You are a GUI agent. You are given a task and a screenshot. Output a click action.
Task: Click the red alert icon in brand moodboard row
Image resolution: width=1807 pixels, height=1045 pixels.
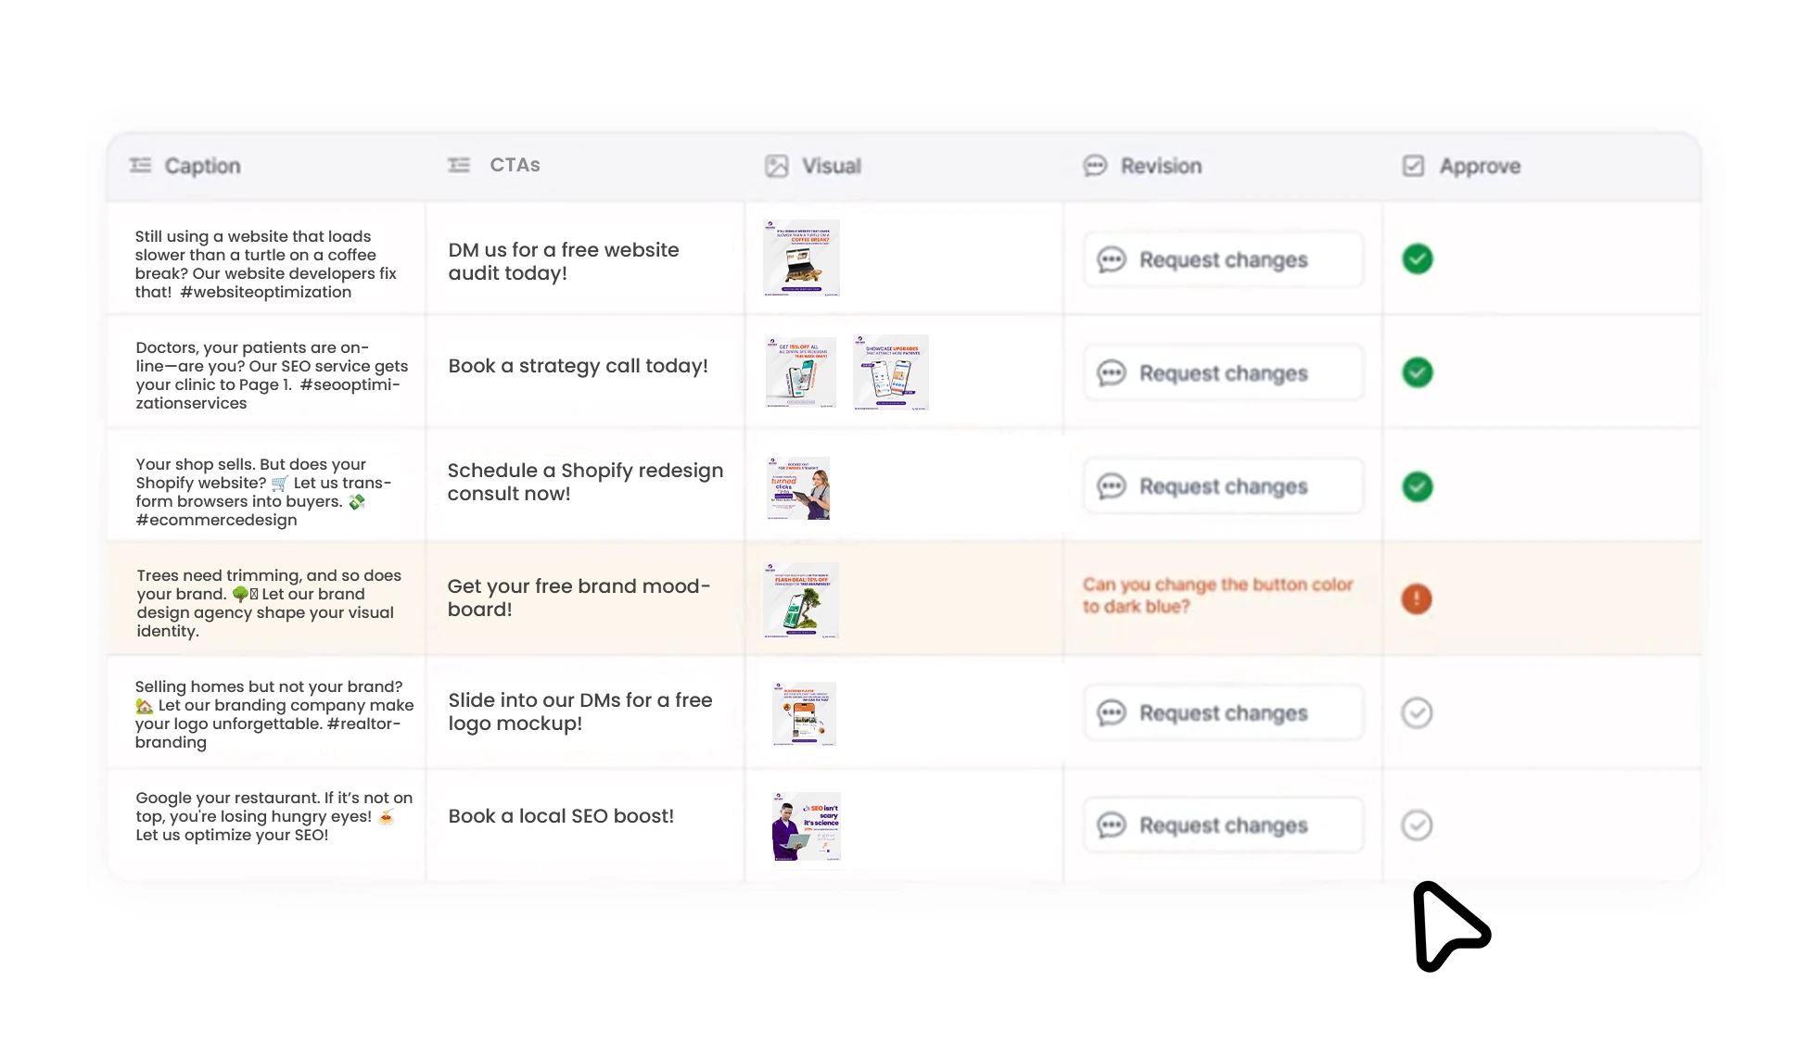[x=1417, y=598]
